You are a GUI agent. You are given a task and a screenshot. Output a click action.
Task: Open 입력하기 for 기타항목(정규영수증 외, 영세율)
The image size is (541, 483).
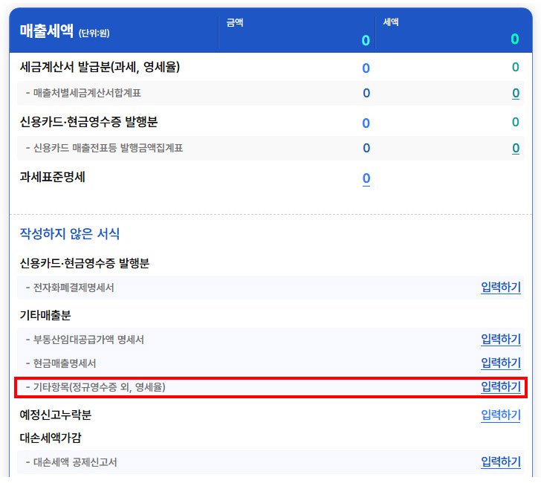click(x=501, y=386)
